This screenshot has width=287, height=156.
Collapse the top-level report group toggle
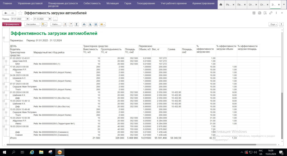tap(4, 38)
